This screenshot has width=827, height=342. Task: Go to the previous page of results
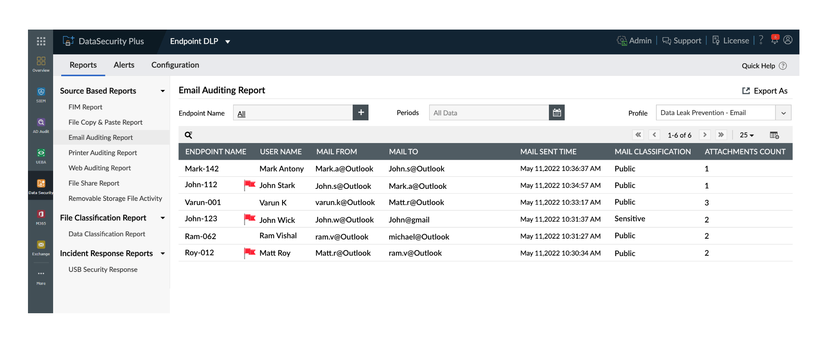(x=654, y=135)
